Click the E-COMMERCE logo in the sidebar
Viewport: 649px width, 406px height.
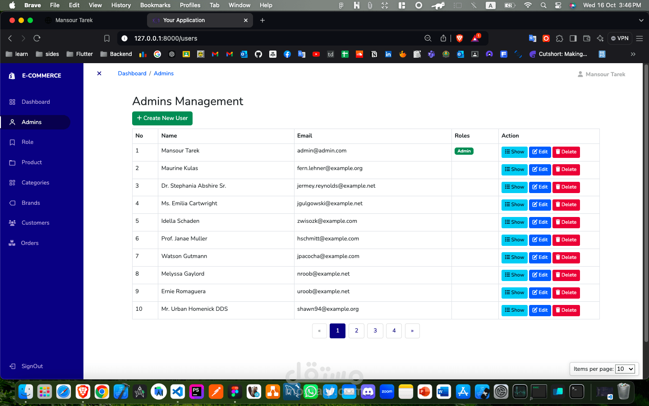coord(35,76)
